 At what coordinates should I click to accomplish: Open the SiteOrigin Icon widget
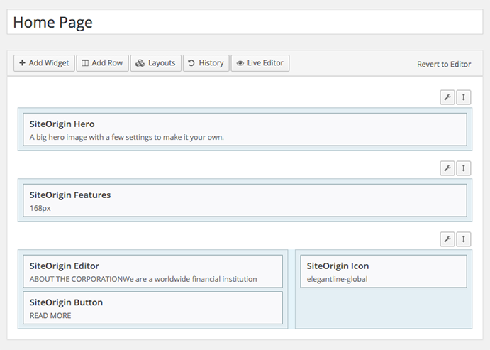(x=384, y=271)
